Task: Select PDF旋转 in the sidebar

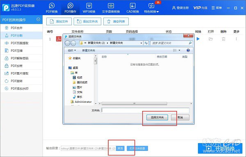Action: 21,81
